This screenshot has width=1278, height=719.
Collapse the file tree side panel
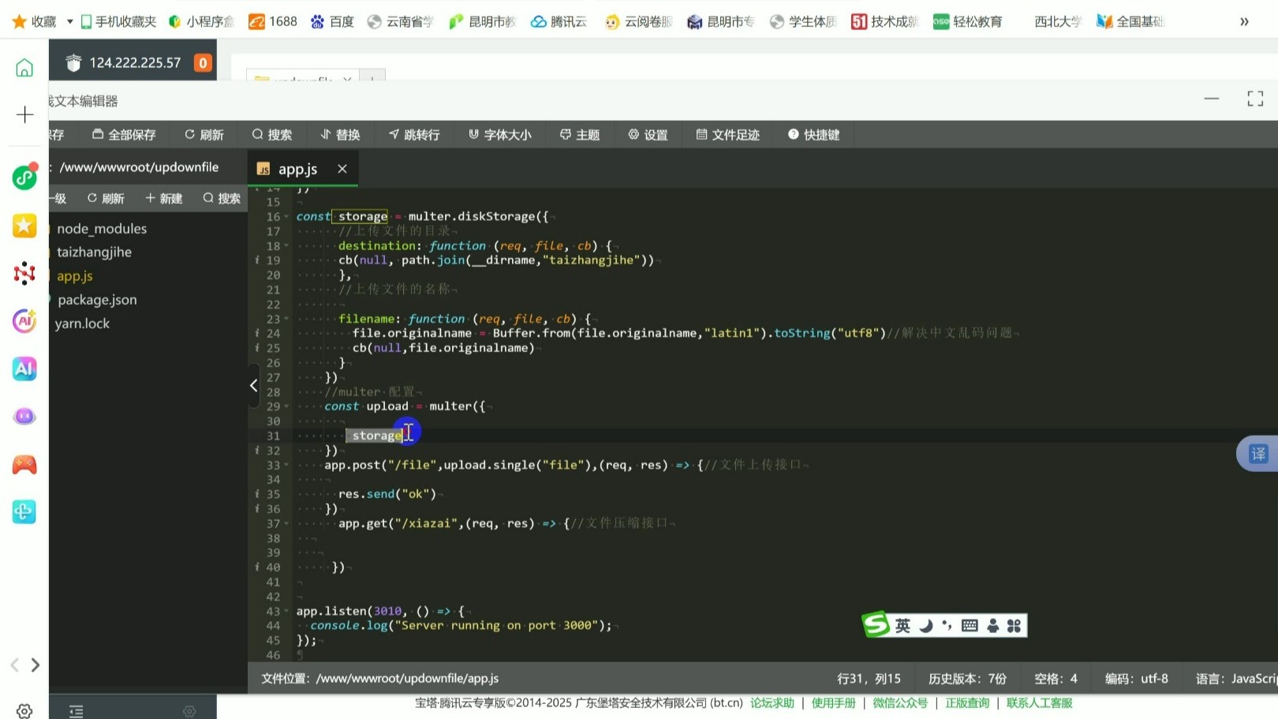(253, 385)
